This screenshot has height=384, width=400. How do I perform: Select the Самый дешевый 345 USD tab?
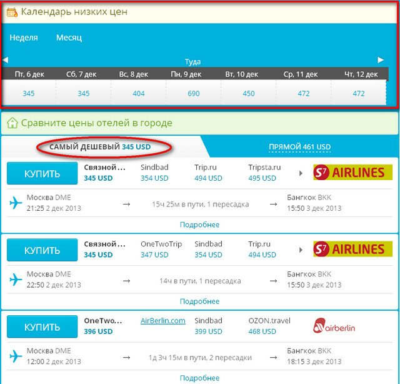[x=100, y=147]
